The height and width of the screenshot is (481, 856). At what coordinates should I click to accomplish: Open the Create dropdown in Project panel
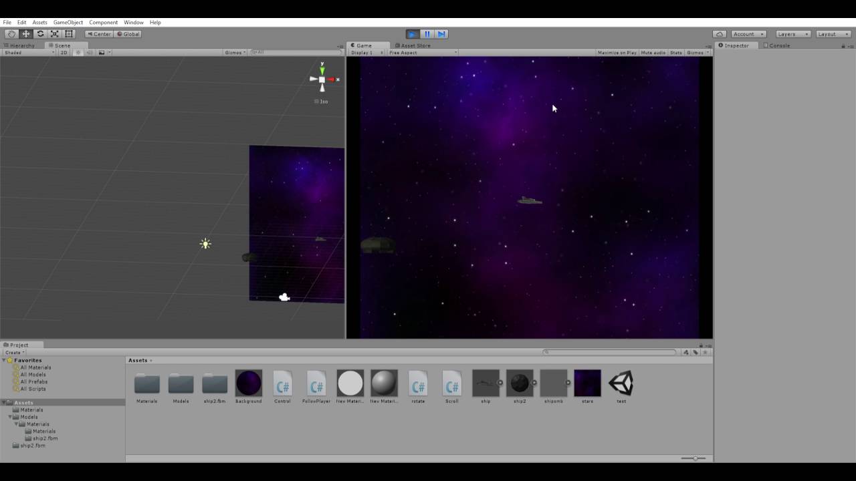click(14, 352)
